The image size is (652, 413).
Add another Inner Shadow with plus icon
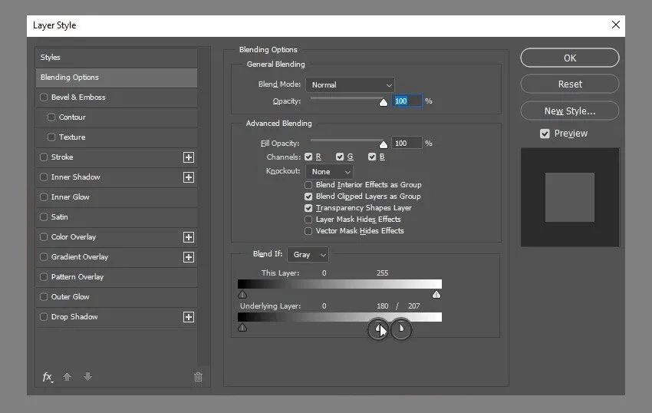(x=189, y=177)
